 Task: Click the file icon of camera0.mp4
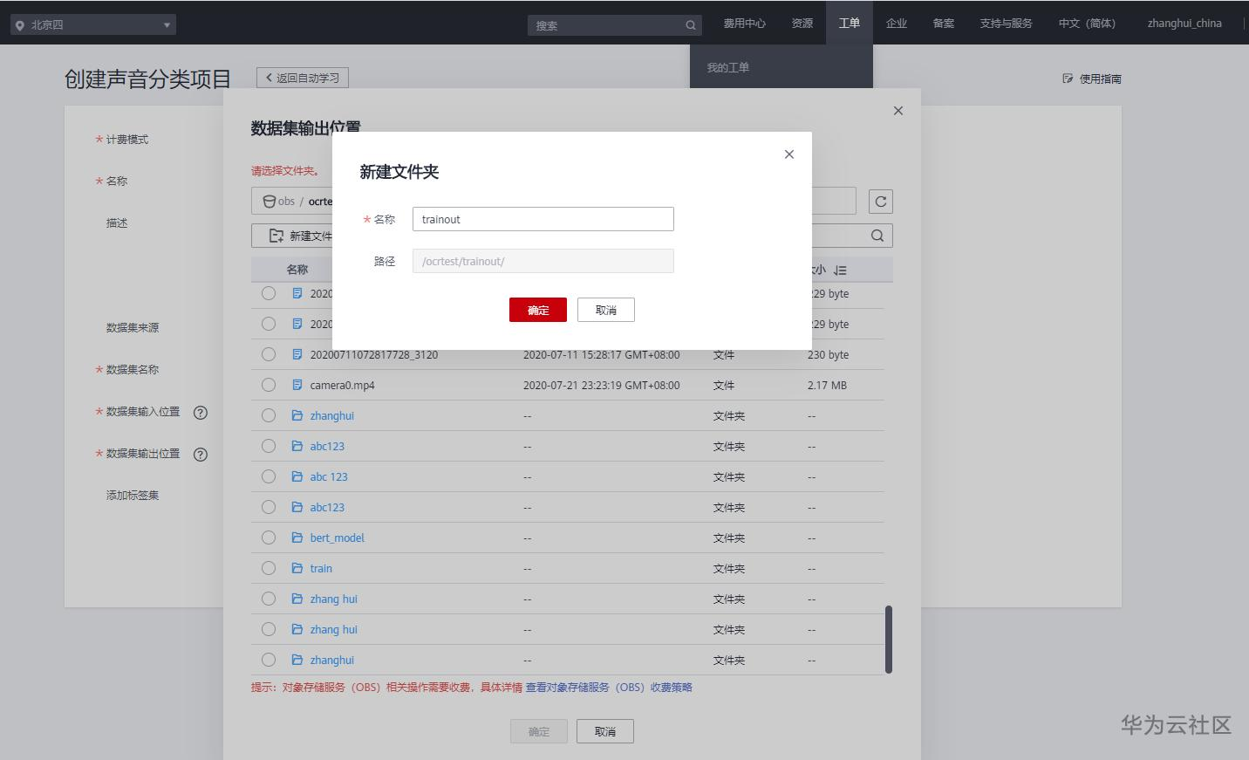coord(297,385)
